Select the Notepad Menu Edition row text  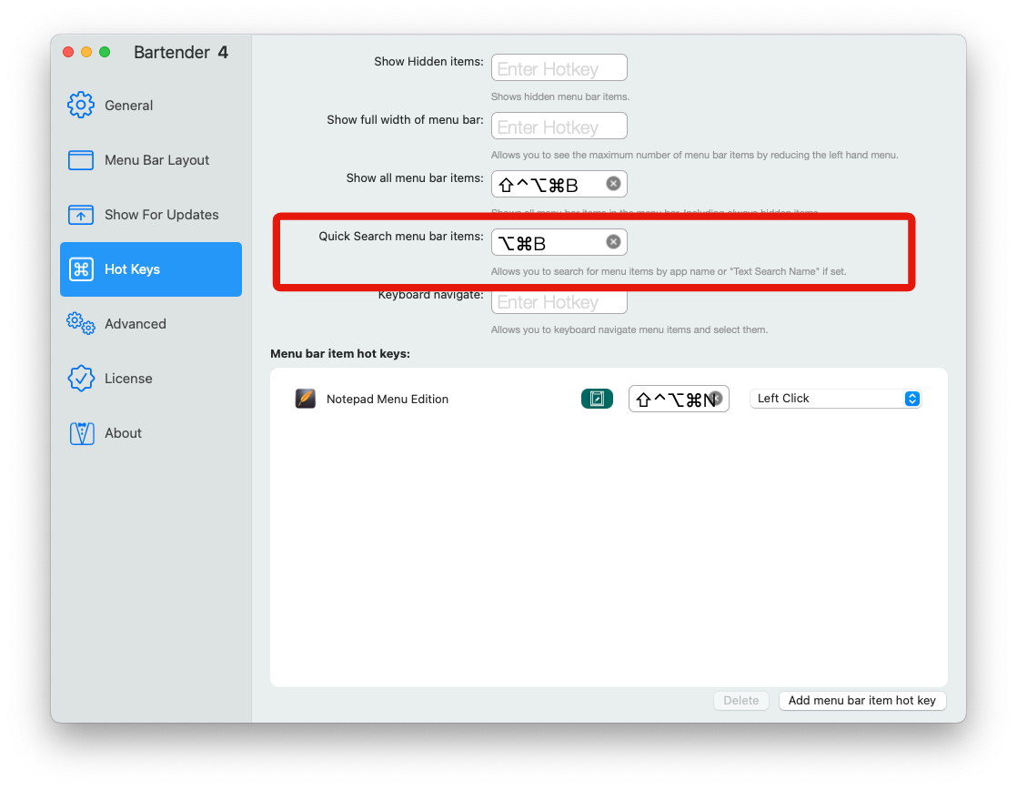tap(388, 399)
